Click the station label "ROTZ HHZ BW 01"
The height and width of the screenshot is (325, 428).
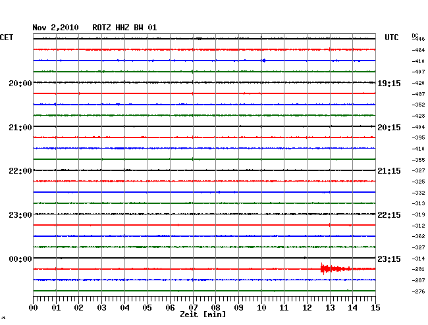coord(124,28)
